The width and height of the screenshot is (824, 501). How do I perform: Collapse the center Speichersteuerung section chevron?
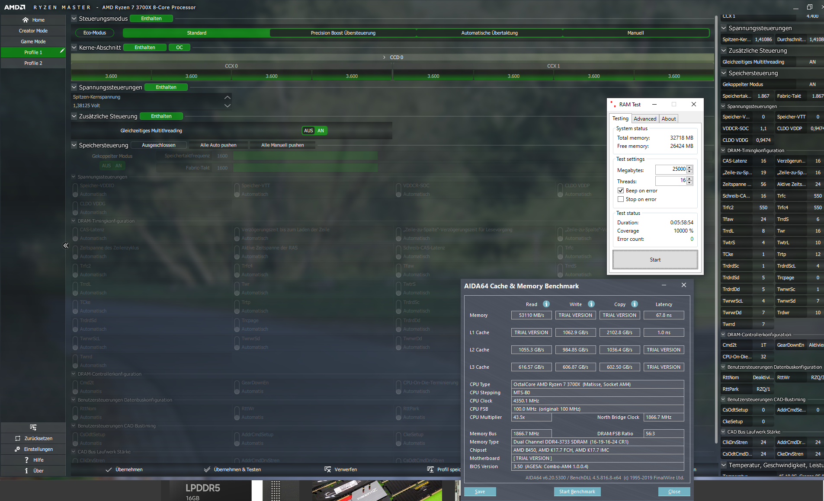click(74, 145)
